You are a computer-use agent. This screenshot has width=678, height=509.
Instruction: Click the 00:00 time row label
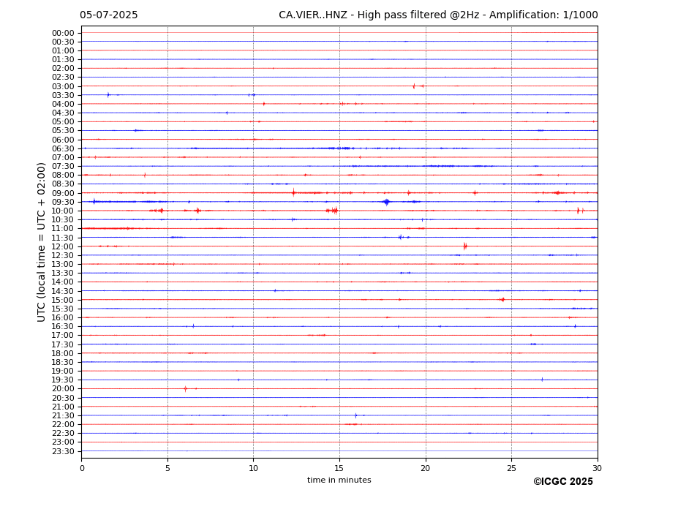pyautogui.click(x=63, y=34)
